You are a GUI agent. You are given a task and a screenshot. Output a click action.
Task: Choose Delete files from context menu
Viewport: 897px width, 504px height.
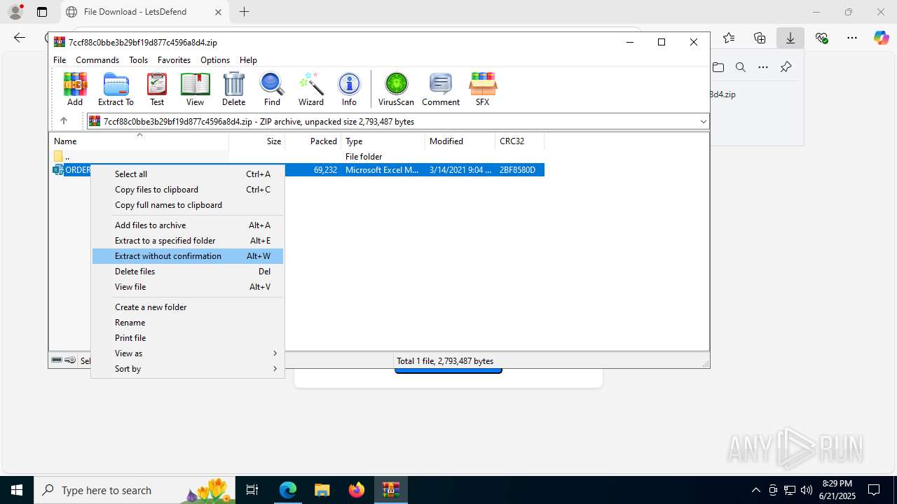pos(188,272)
